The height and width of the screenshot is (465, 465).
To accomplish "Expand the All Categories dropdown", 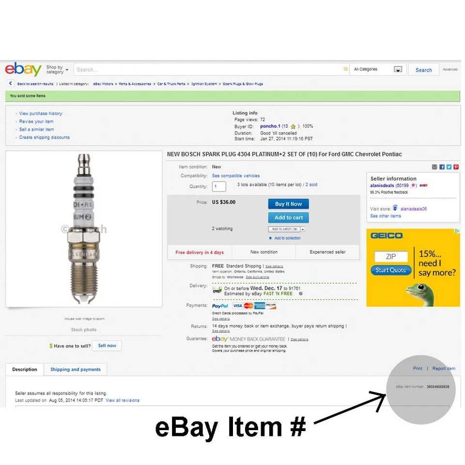I will tap(398, 69).
